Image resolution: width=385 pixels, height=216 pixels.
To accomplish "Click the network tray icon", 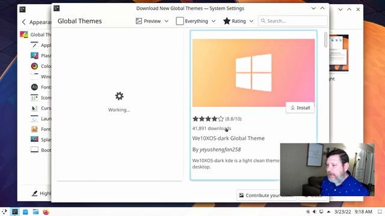I will coord(321,212).
